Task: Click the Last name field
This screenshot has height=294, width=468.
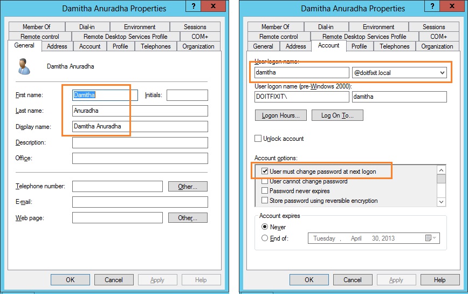Action: point(140,111)
